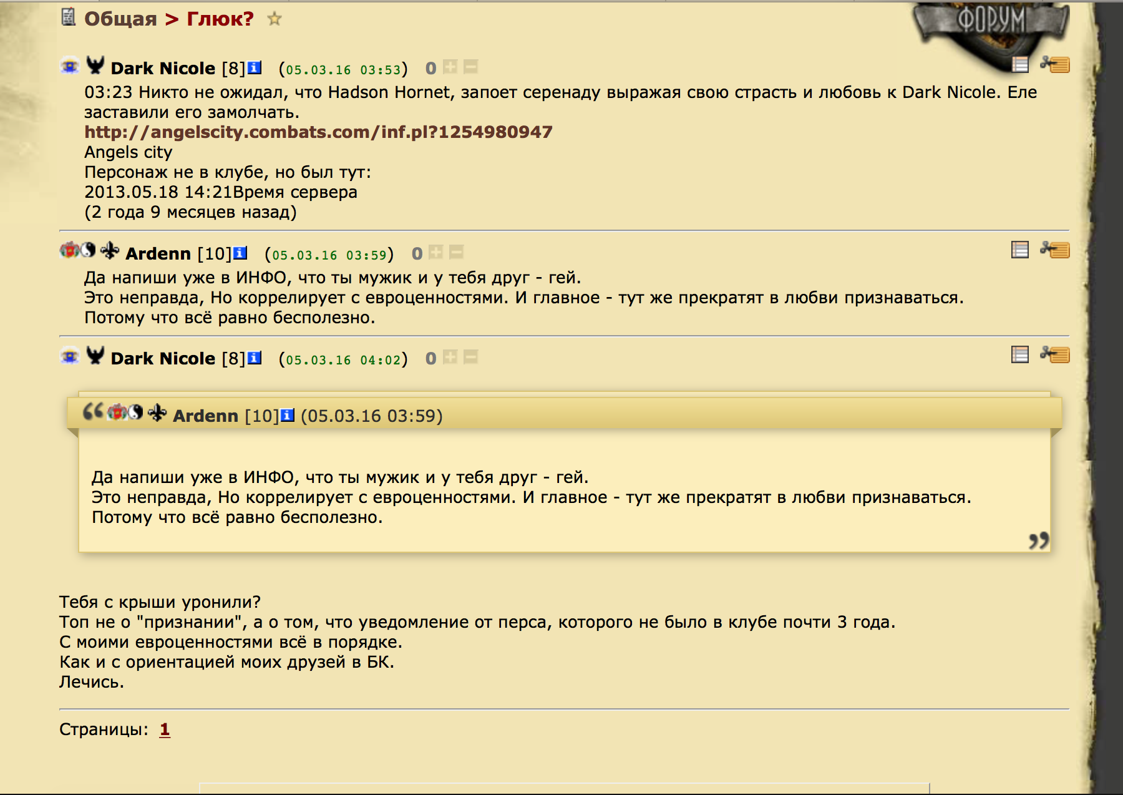Open the angelscity.combats.com inf.pl link
The image size is (1123, 795).
pyautogui.click(x=318, y=132)
